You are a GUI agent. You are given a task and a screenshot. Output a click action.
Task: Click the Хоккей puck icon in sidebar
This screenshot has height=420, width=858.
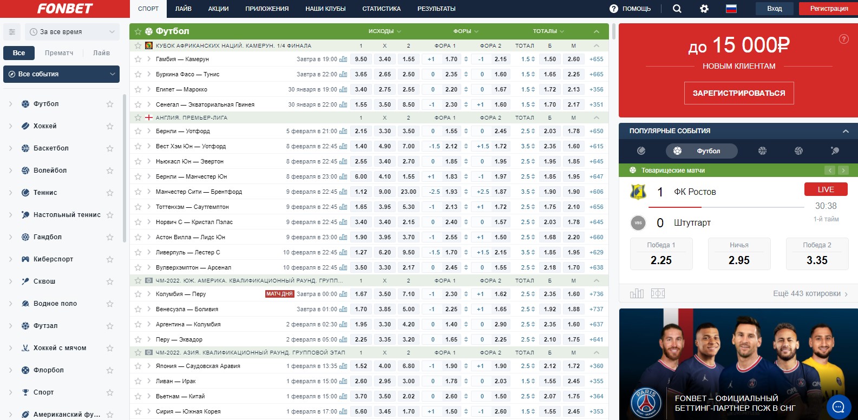[25, 126]
